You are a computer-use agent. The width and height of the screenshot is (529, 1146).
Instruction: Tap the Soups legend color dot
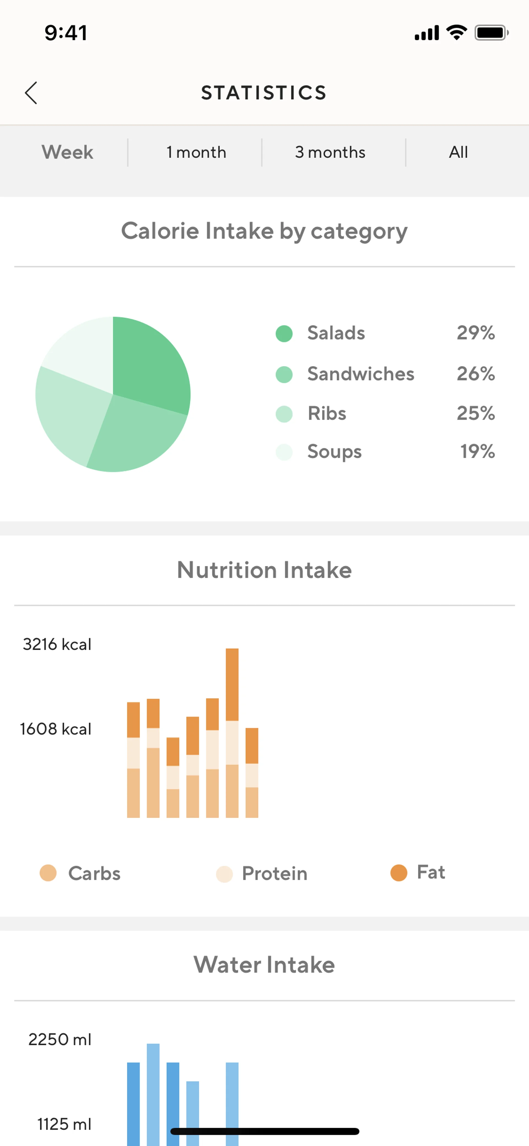[x=284, y=452]
